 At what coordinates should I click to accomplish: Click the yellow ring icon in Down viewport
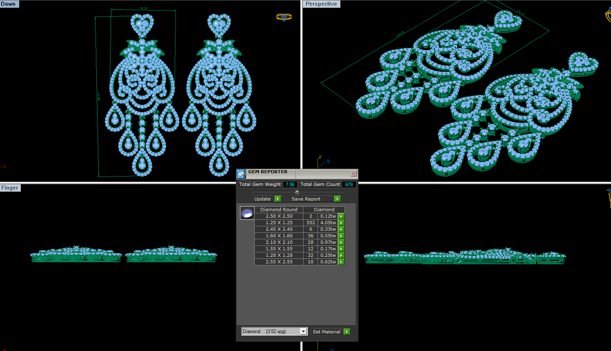(x=284, y=17)
